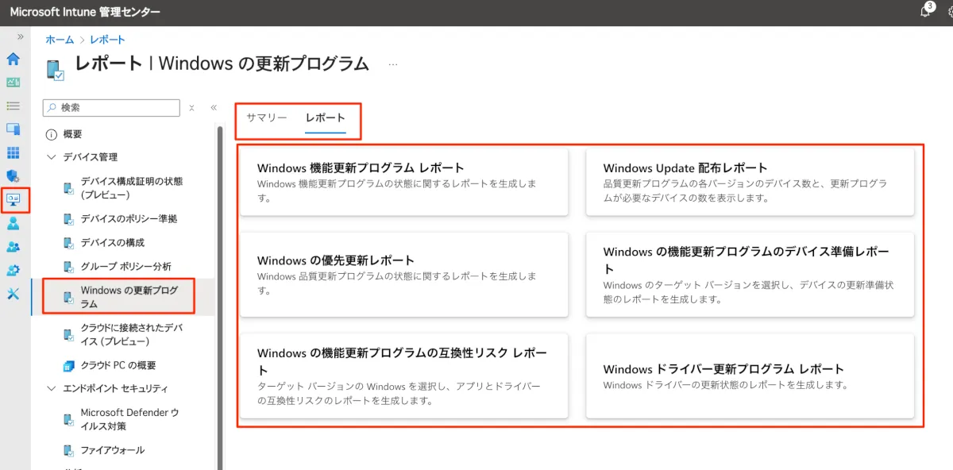Open notifications bell in header

pyautogui.click(x=925, y=11)
